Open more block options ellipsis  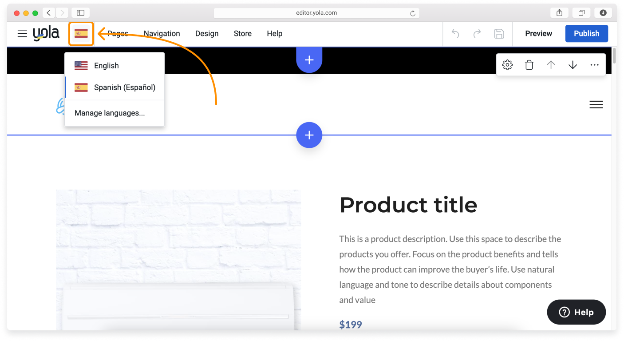pos(594,65)
